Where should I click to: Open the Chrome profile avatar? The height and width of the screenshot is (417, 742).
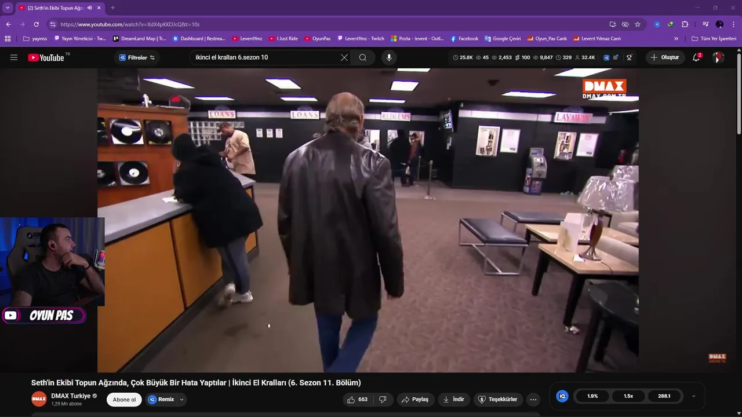(x=719, y=24)
